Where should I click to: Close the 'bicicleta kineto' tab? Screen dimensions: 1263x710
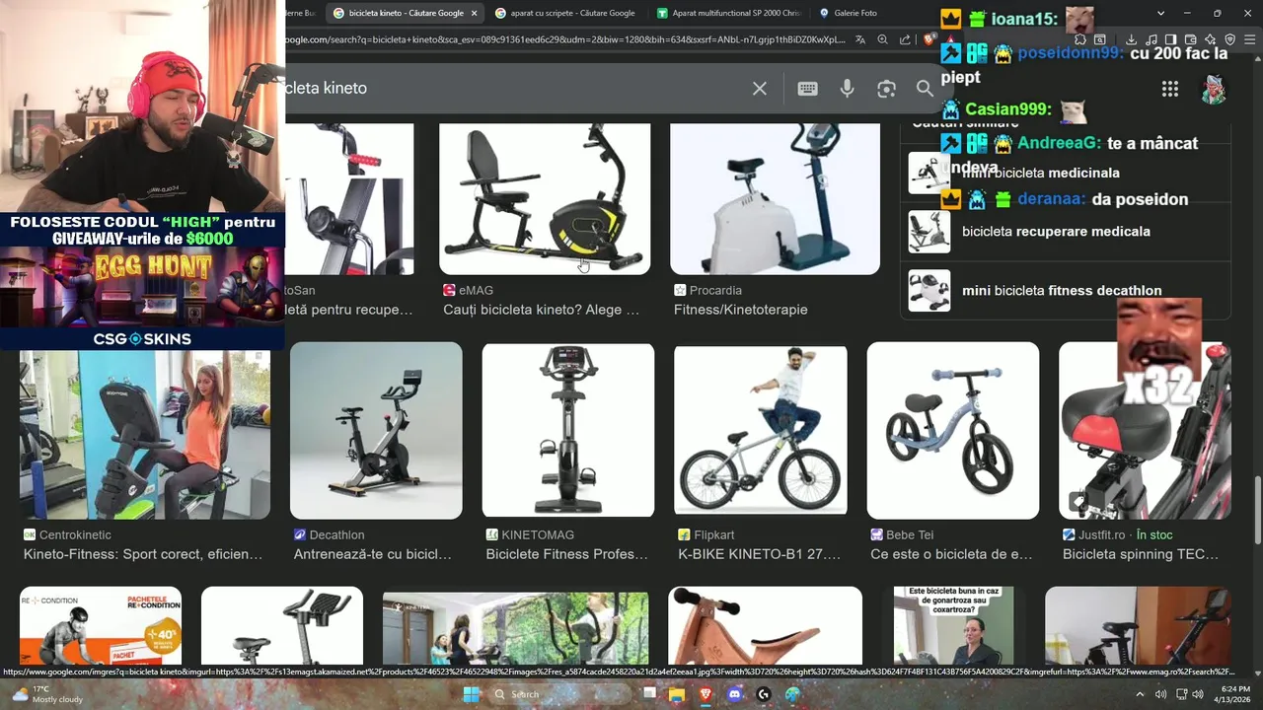pyautogui.click(x=474, y=13)
